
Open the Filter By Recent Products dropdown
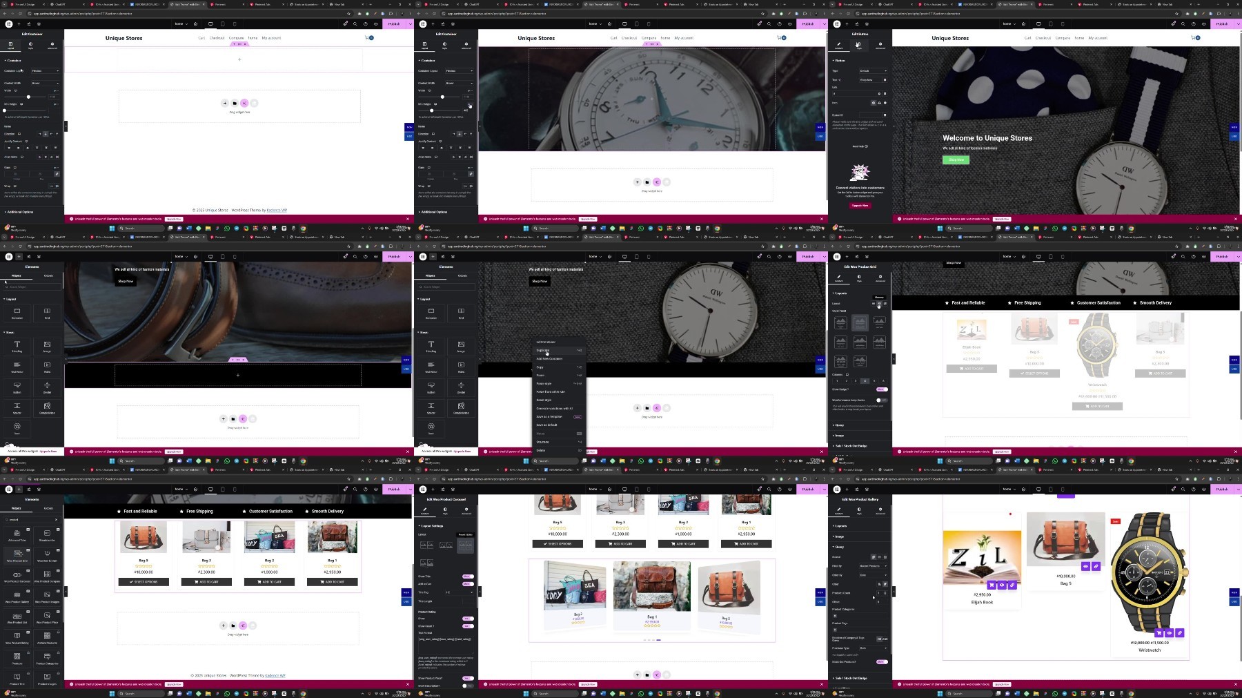point(873,566)
